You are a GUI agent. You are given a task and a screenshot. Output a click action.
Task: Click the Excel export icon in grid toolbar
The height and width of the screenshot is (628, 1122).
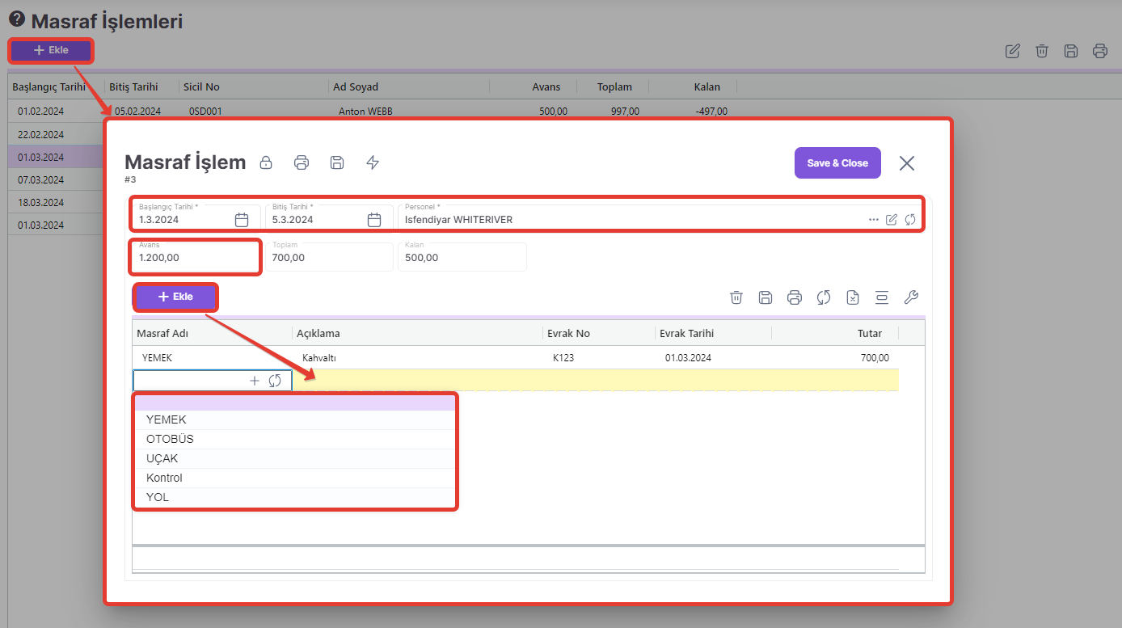coord(853,297)
